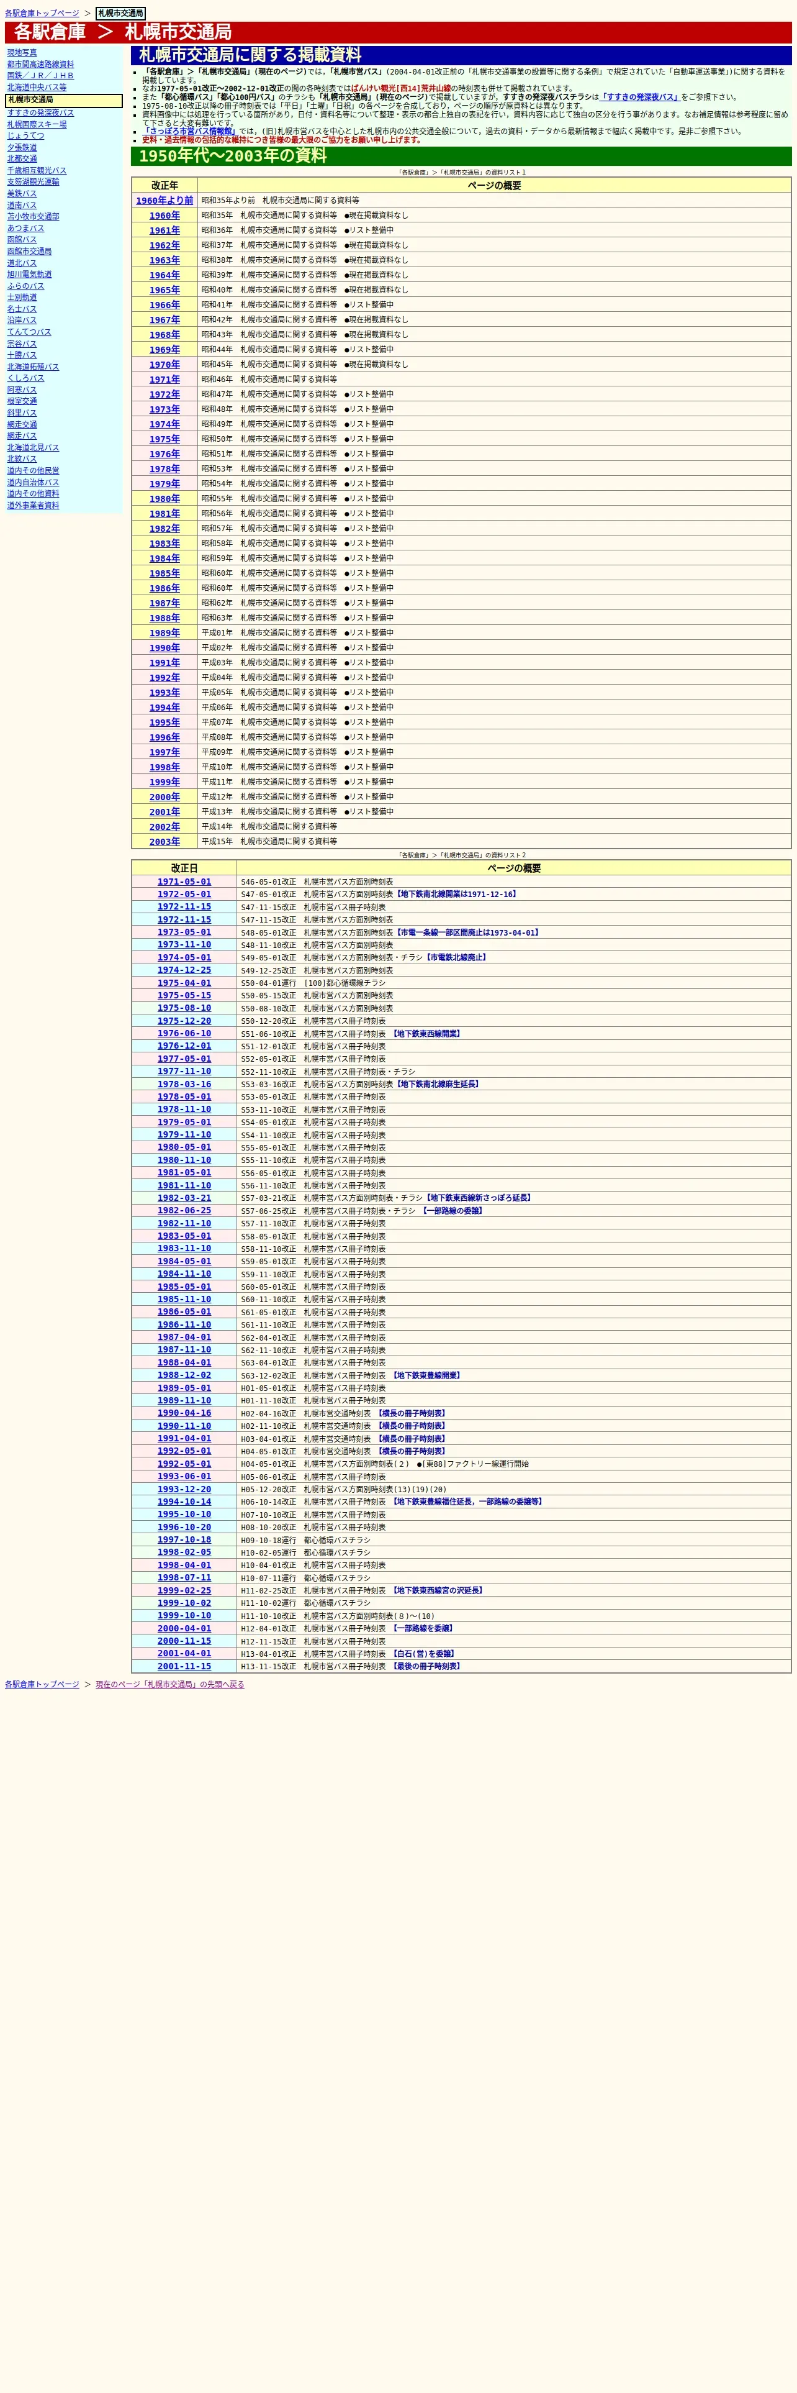Click the 【最後の冊子時刻表】 note text
Screen dimensions: 797x2393
pyautogui.click(x=427, y=1667)
